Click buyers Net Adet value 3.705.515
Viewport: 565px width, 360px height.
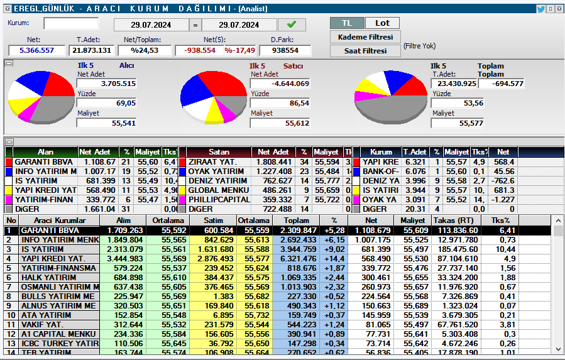(x=107, y=84)
